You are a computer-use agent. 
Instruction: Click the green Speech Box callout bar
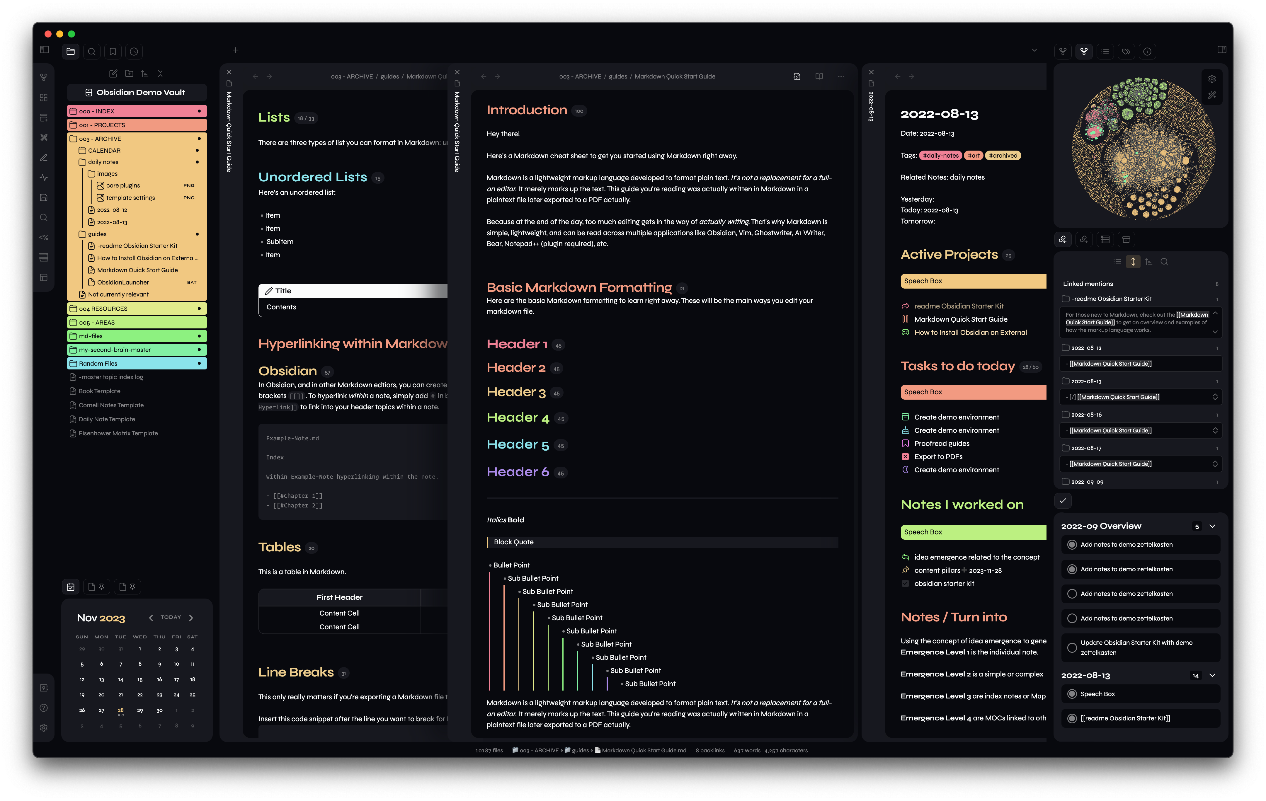pyautogui.click(x=973, y=532)
